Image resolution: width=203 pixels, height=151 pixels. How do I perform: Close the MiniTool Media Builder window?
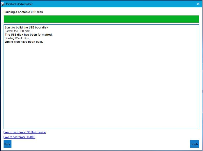pos(198,4)
